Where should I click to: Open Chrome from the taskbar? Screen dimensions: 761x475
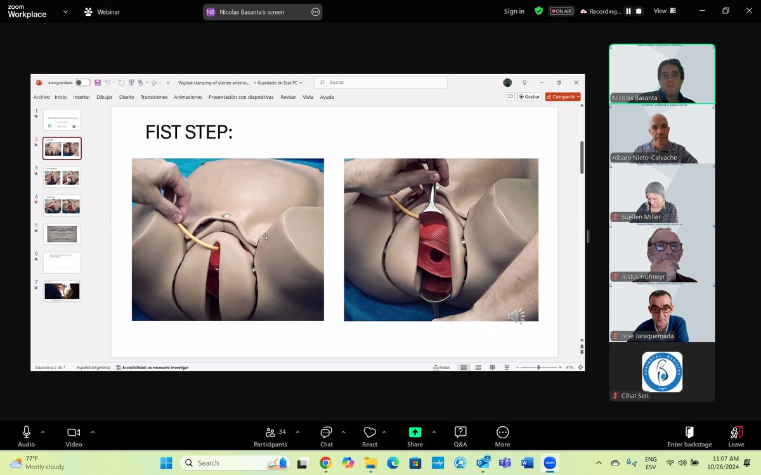[325, 463]
